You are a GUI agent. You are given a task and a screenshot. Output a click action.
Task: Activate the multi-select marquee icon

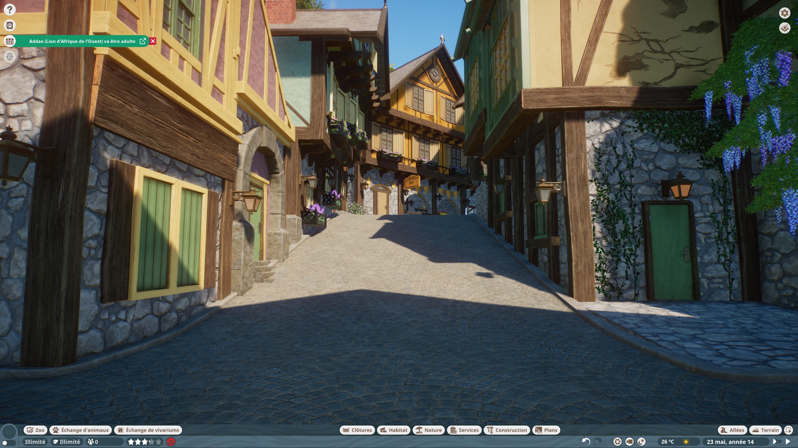pos(788,430)
